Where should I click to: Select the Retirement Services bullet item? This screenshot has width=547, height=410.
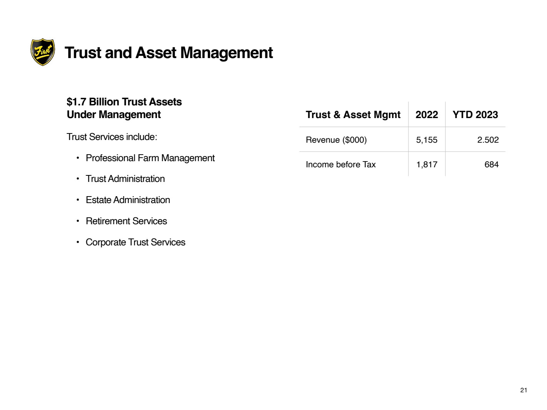click(126, 221)
